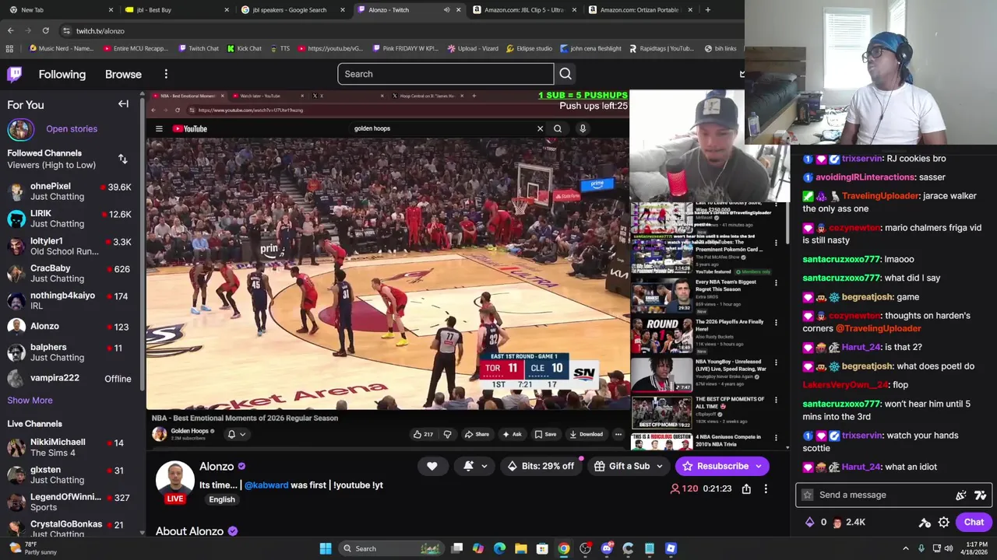Share the Alonzo stream

746,488
